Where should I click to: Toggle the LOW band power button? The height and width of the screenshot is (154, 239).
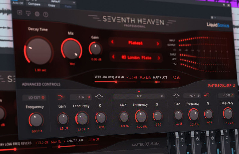pos(89,97)
